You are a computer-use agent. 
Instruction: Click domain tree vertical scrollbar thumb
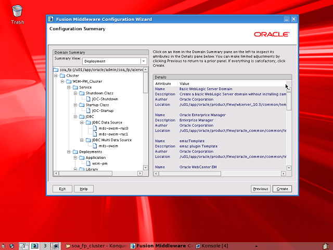click(x=146, y=82)
